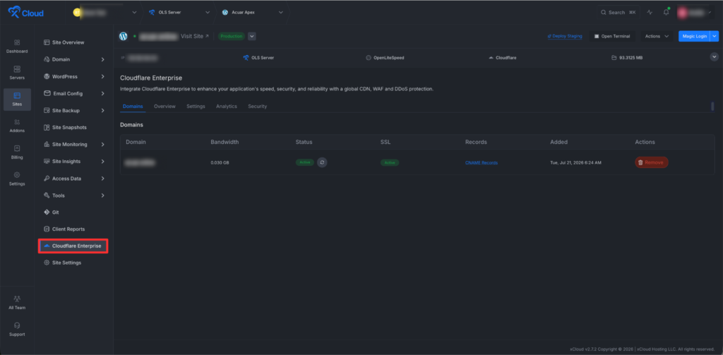The height and width of the screenshot is (355, 723).
Task: Expand the WordPress submenu
Action: tap(73, 76)
